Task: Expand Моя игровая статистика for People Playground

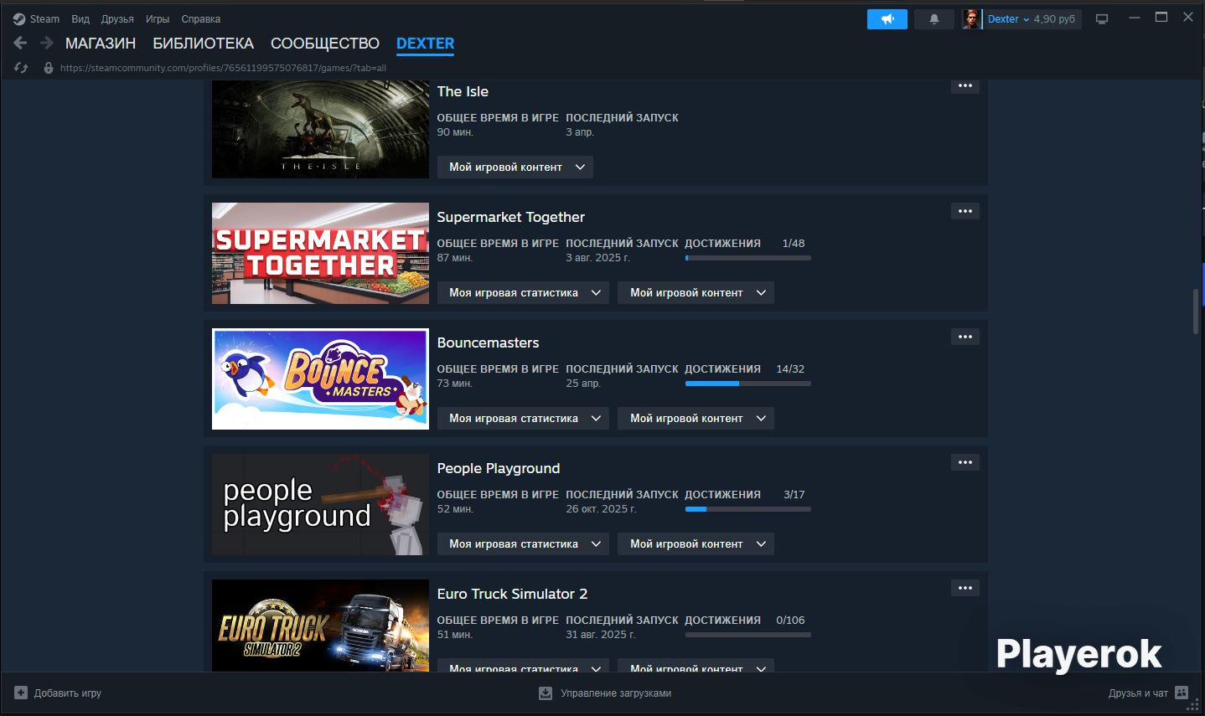Action: [523, 543]
